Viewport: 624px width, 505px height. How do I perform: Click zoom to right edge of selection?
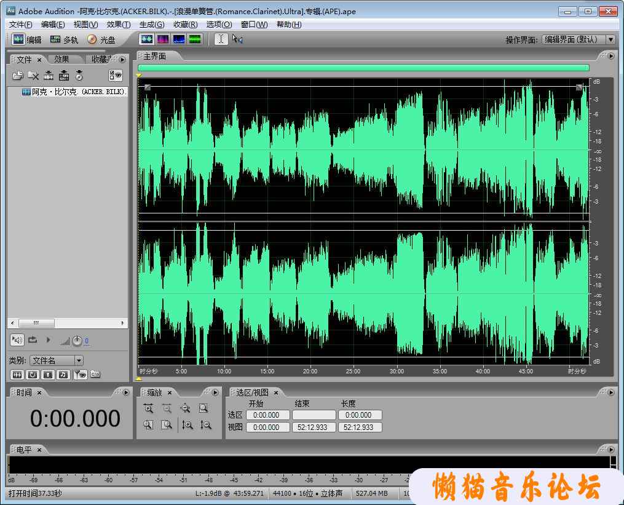pyautogui.click(x=167, y=425)
